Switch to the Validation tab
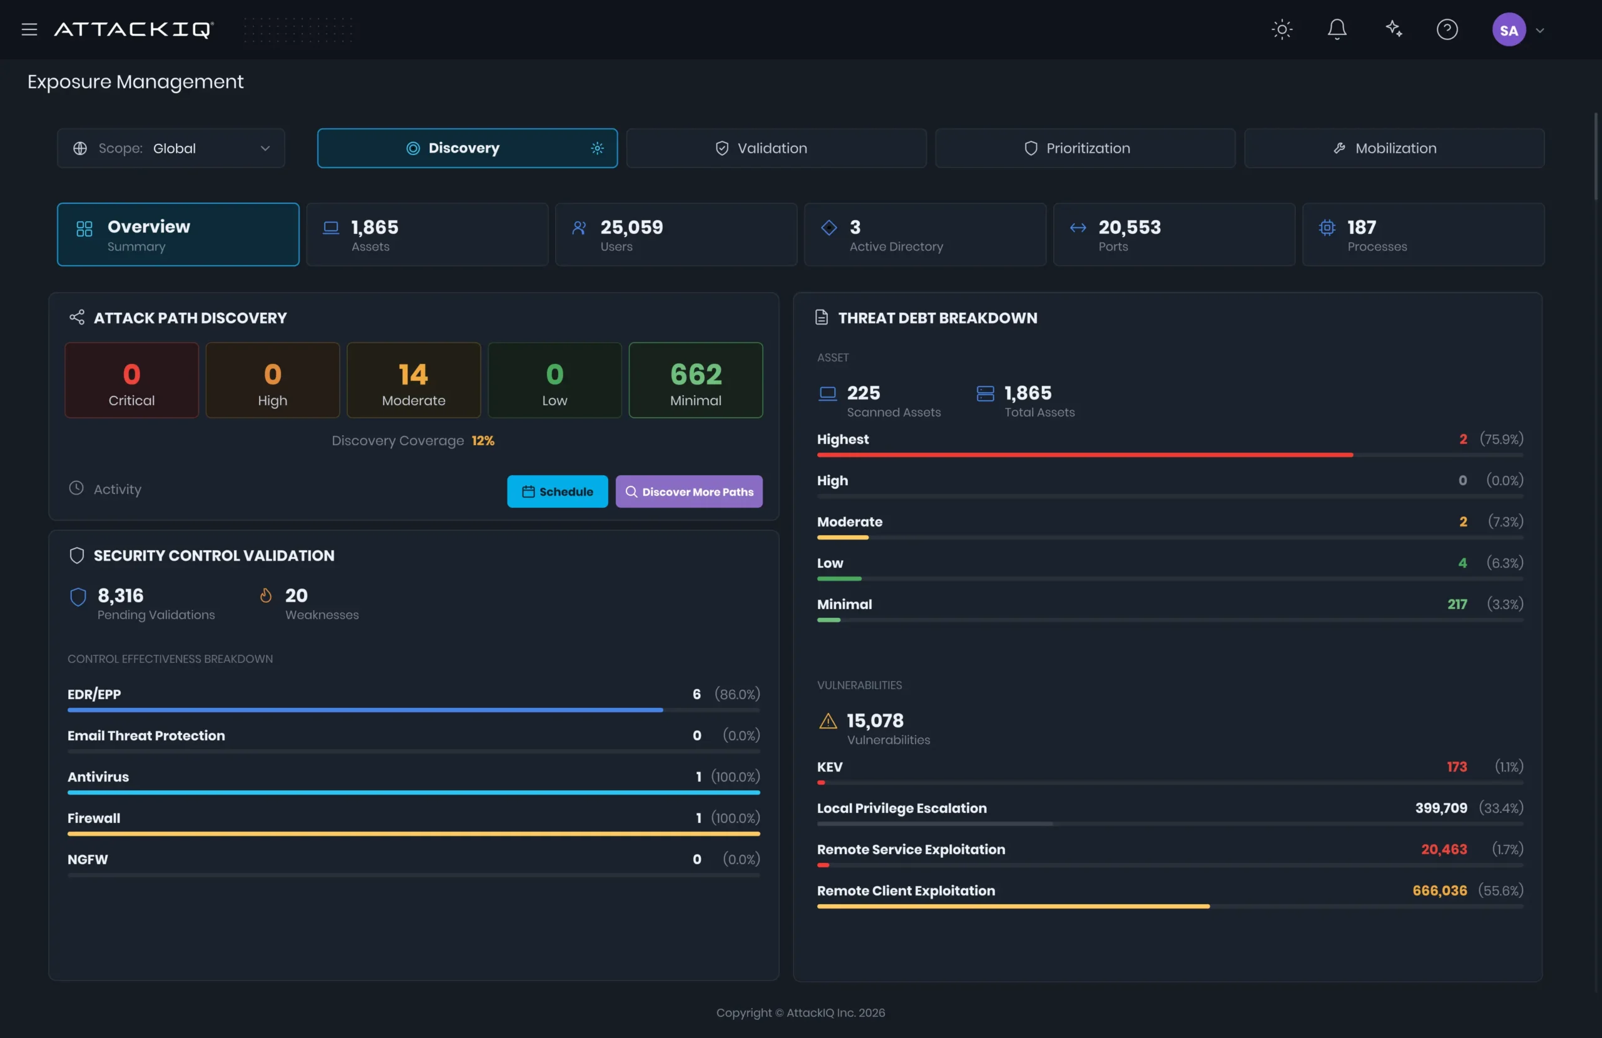This screenshot has height=1038, width=1602. point(776,148)
